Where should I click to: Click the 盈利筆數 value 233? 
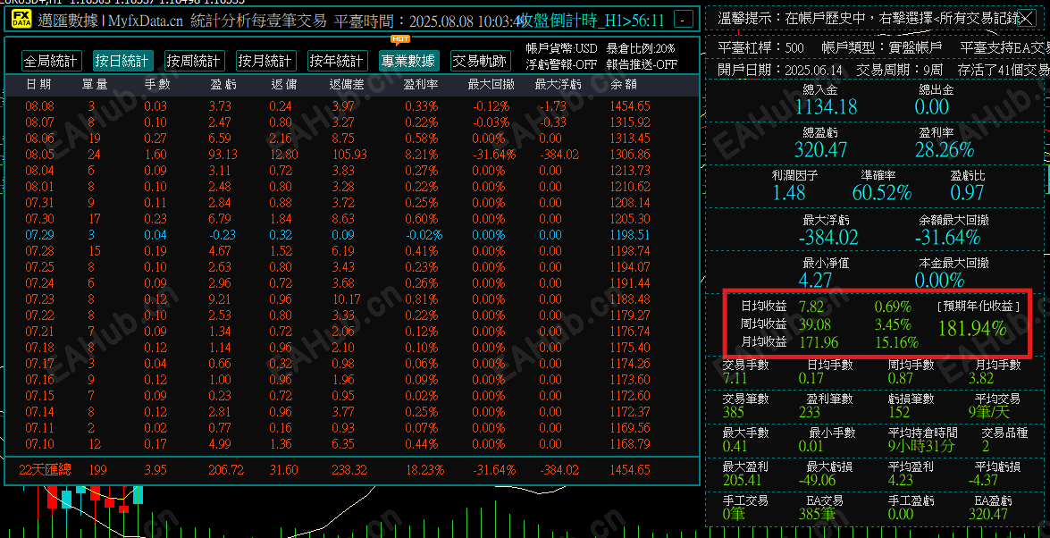pos(810,412)
